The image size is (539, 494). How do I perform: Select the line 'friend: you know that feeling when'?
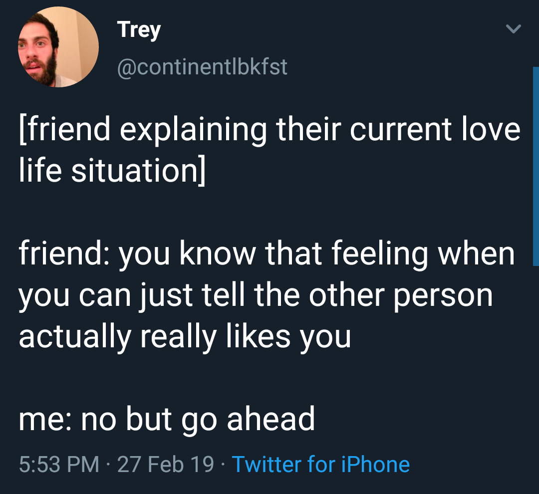coord(267,255)
